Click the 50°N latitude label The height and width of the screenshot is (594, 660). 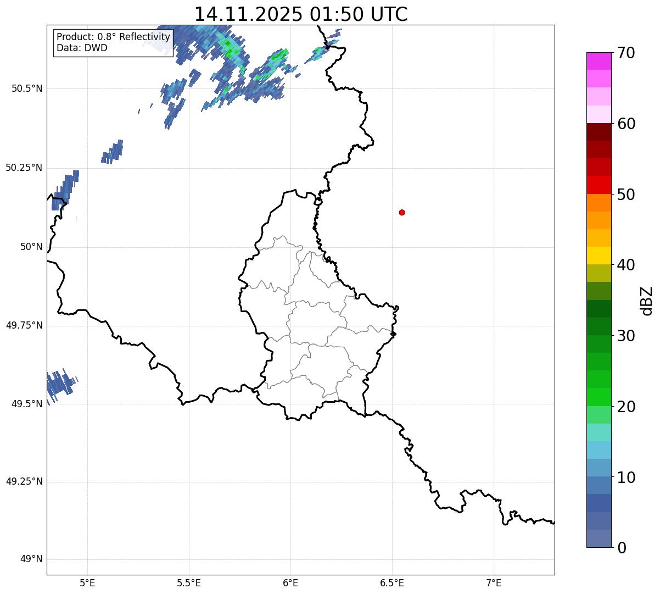tap(32, 247)
